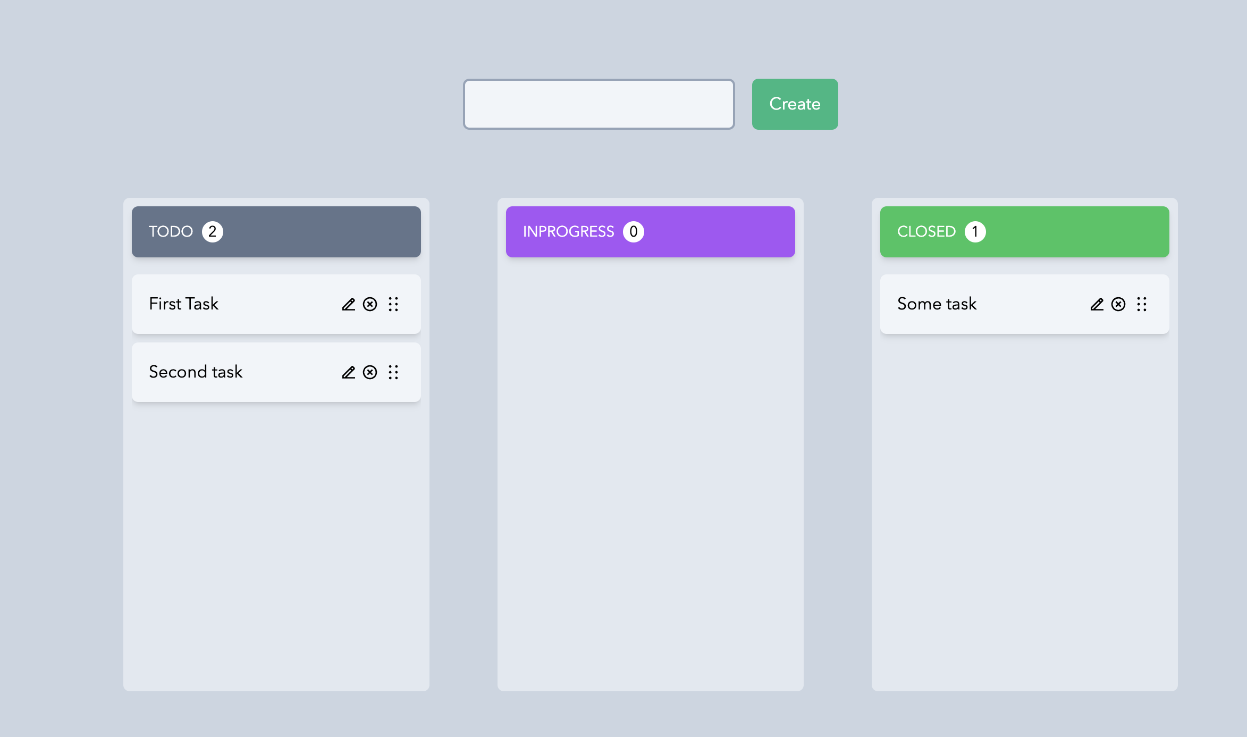
Task: Delete First Task using the X circle icon
Action: pyautogui.click(x=370, y=304)
